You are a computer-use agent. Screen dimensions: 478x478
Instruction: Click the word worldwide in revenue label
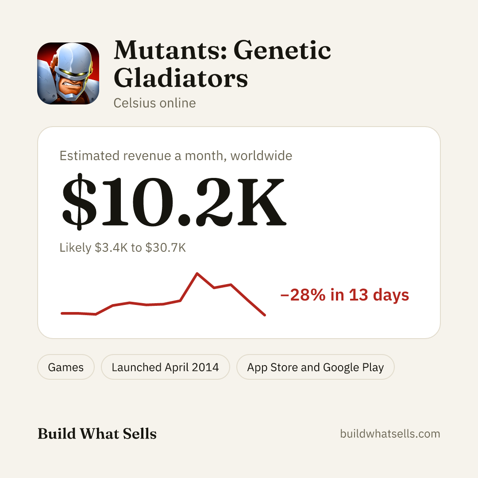(261, 156)
